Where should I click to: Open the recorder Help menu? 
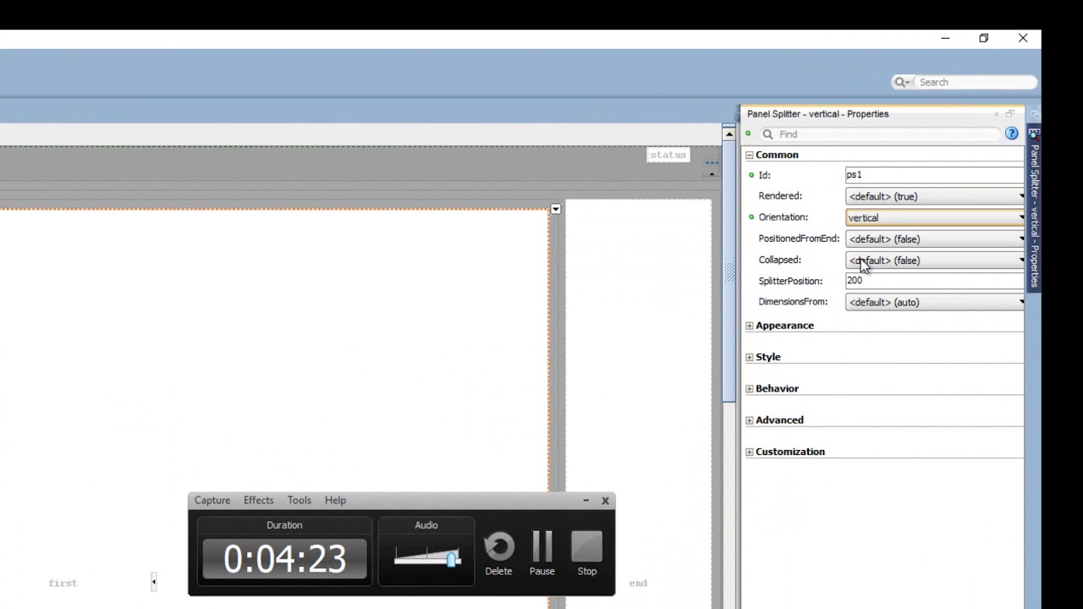pos(335,500)
